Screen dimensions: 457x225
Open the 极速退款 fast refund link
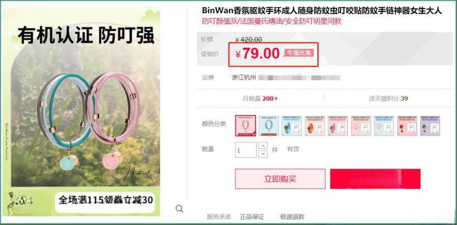[292, 217]
